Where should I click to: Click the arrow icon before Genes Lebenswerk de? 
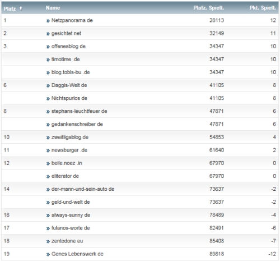pyautogui.click(x=48, y=254)
